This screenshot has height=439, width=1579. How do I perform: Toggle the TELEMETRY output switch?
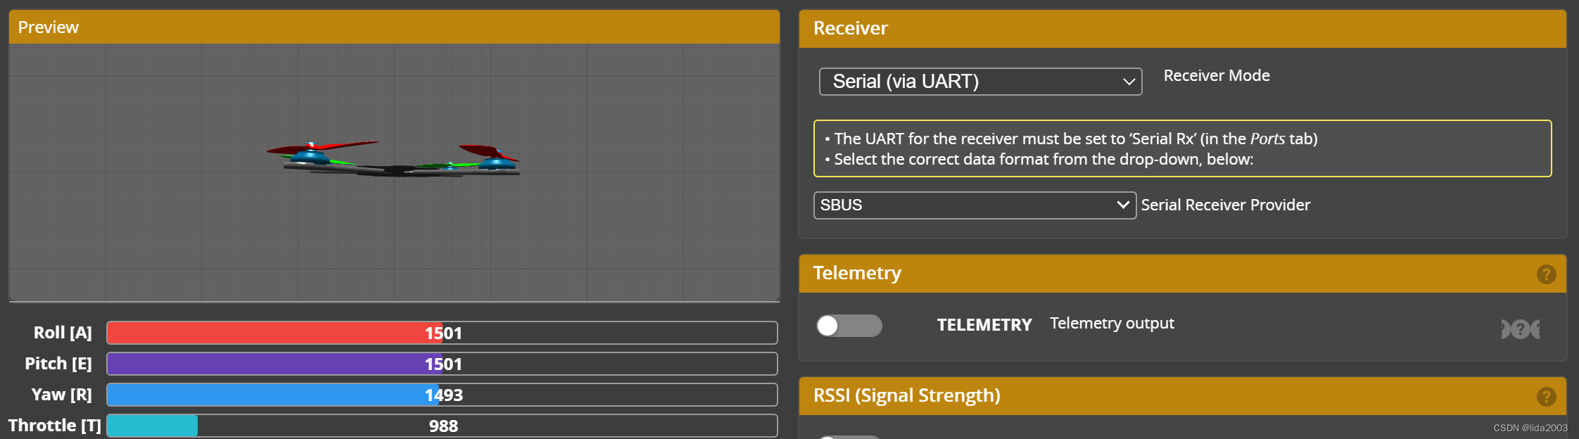849,326
